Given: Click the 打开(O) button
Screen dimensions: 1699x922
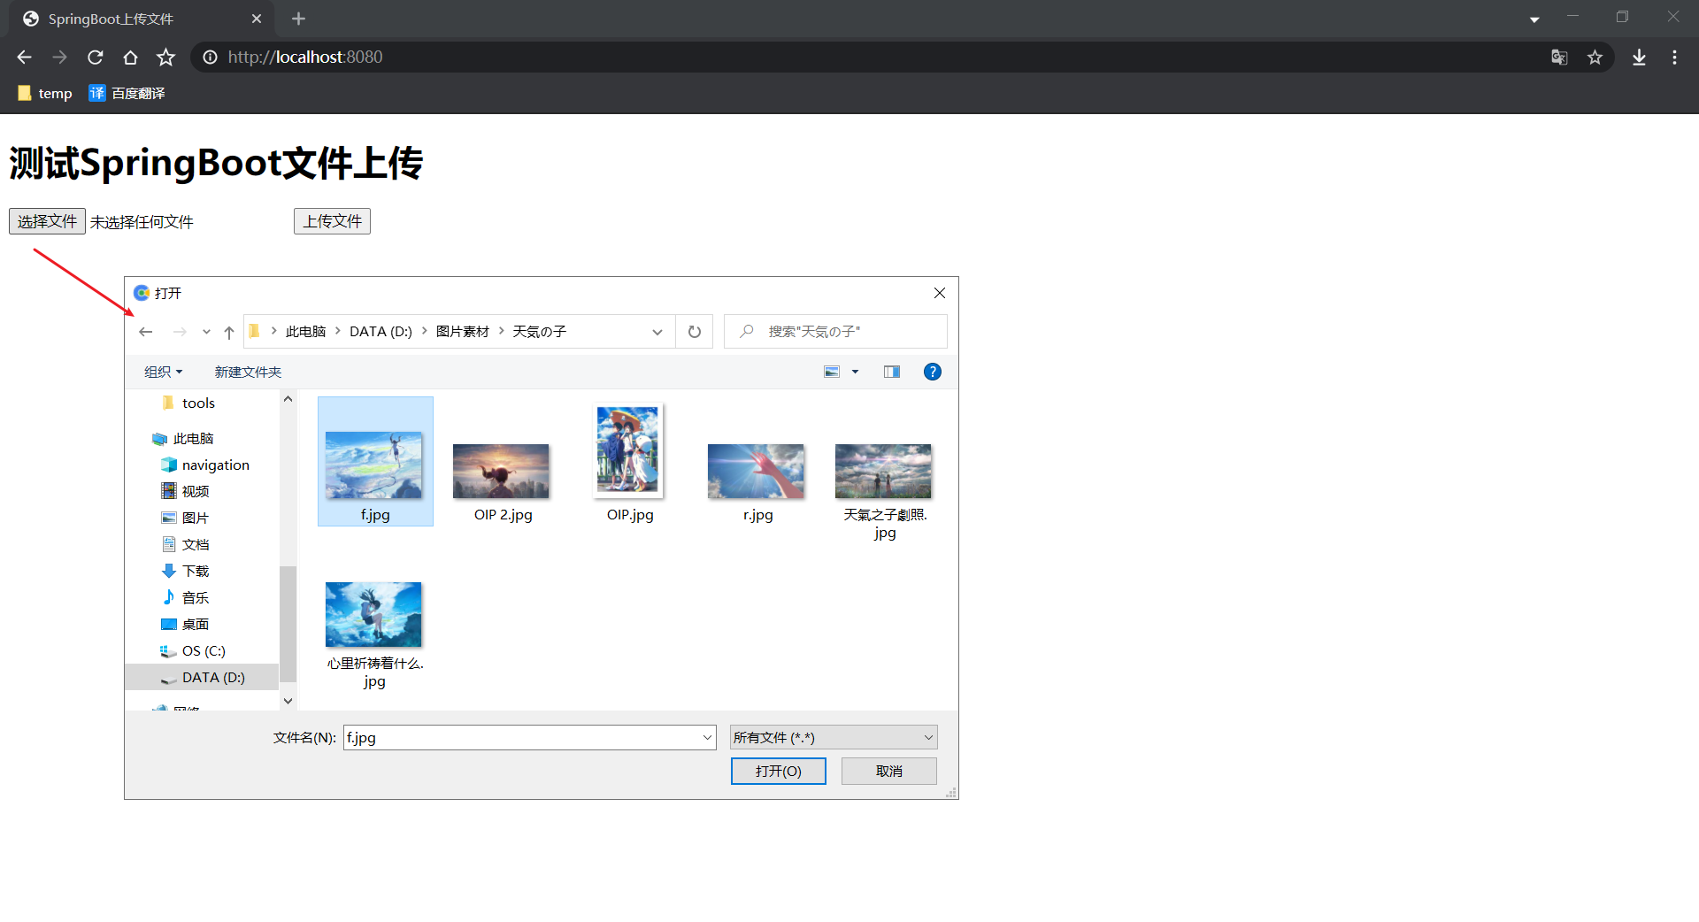Looking at the screenshot, I should pos(779,772).
